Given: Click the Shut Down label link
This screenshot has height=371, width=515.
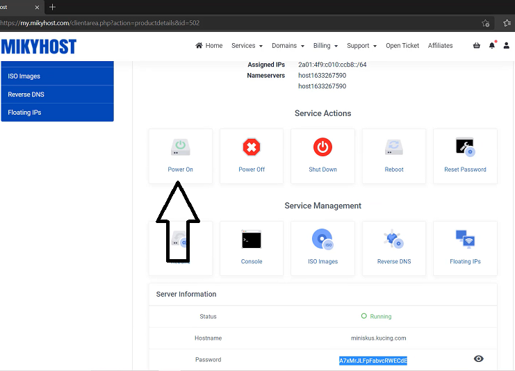Looking at the screenshot, I should (x=322, y=170).
